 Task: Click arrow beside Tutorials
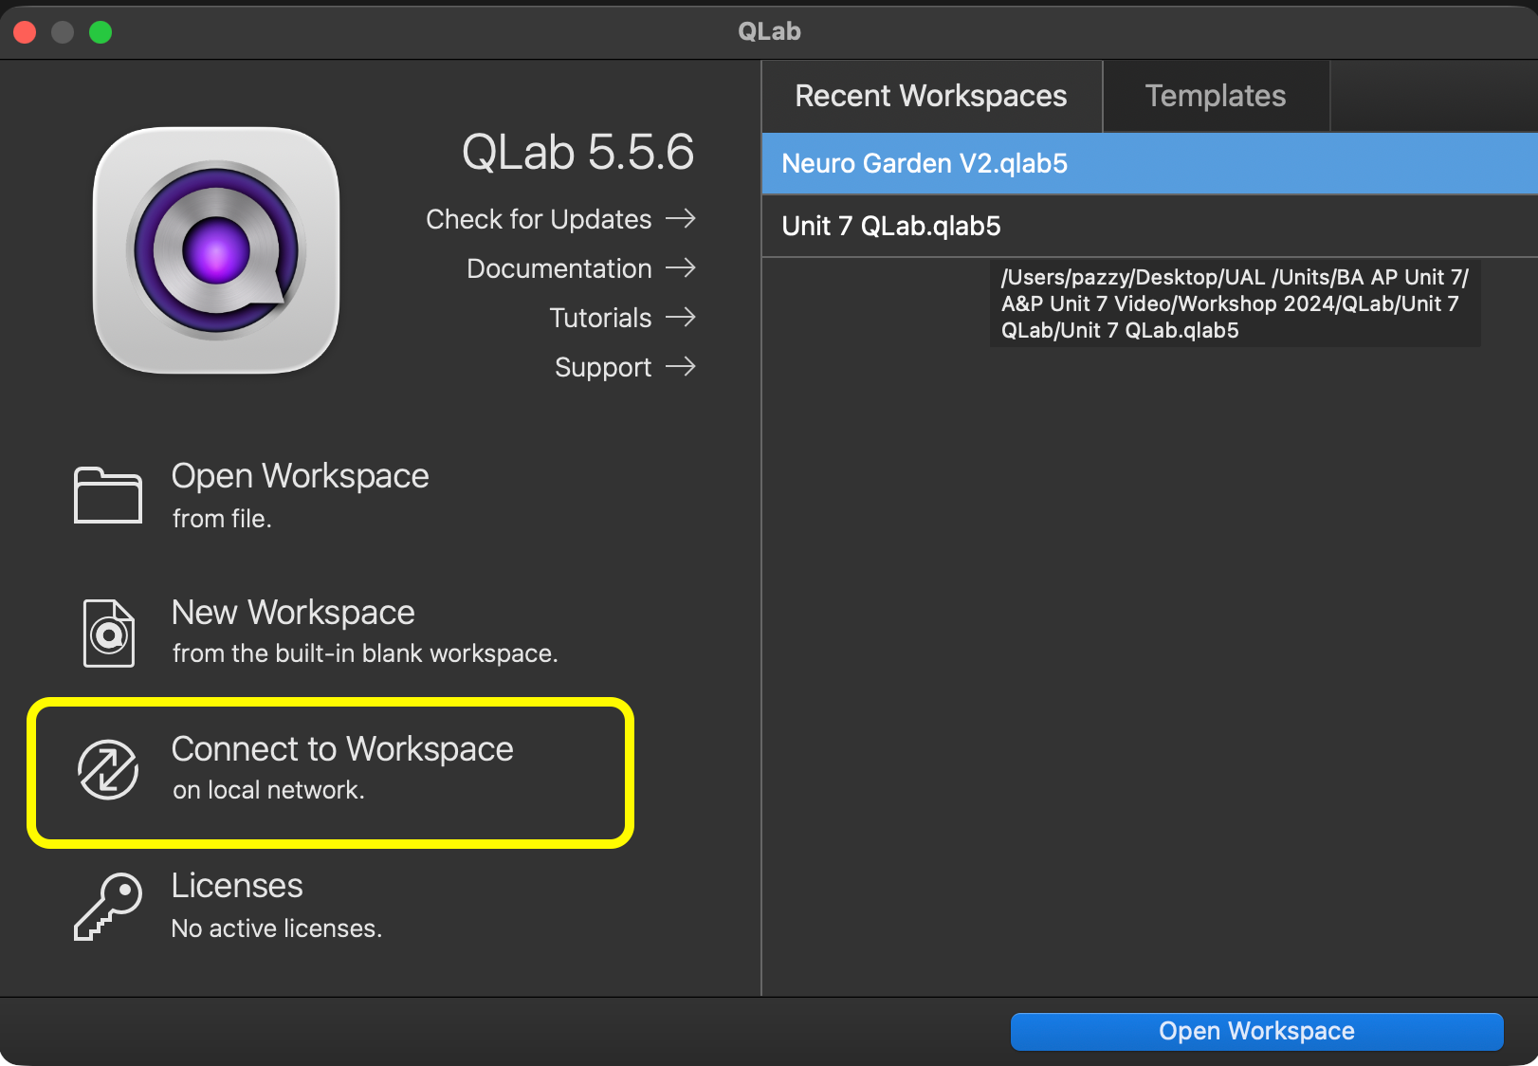coord(681,317)
